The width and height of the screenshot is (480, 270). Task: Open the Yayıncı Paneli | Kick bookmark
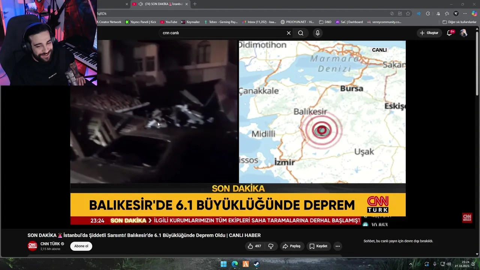[x=141, y=22]
